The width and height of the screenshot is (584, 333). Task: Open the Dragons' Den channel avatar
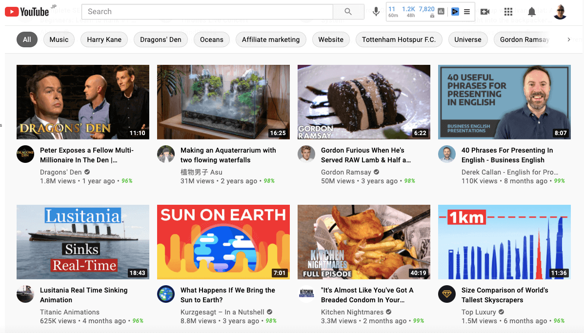pos(25,154)
